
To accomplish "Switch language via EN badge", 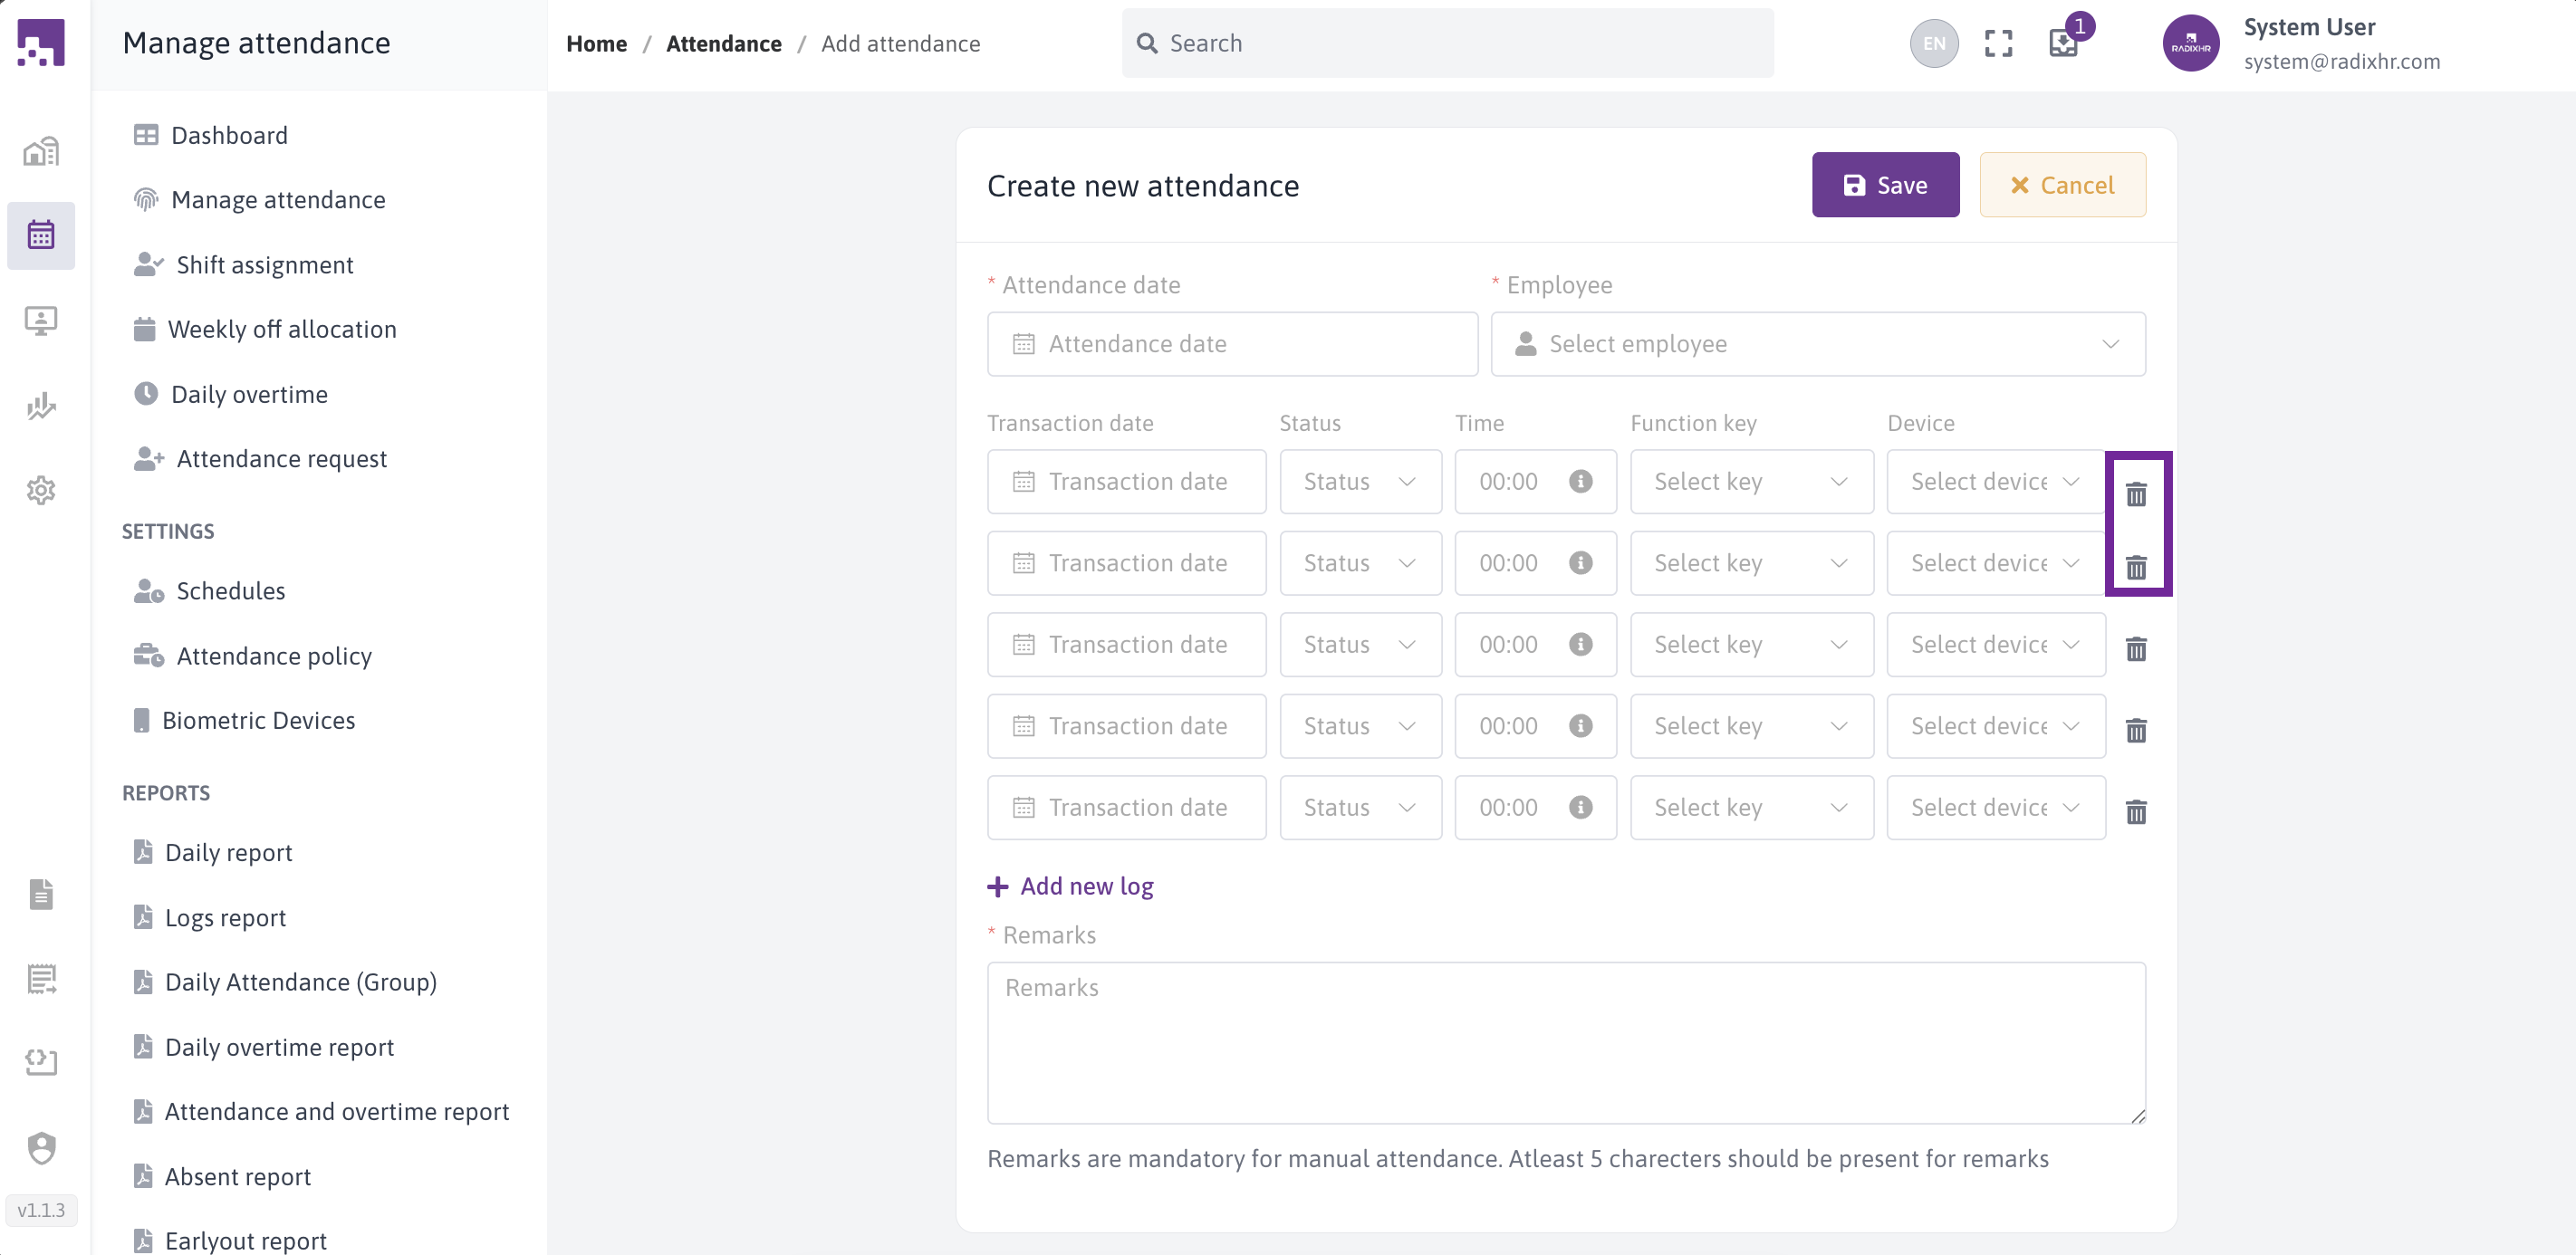I will 1933,43.
